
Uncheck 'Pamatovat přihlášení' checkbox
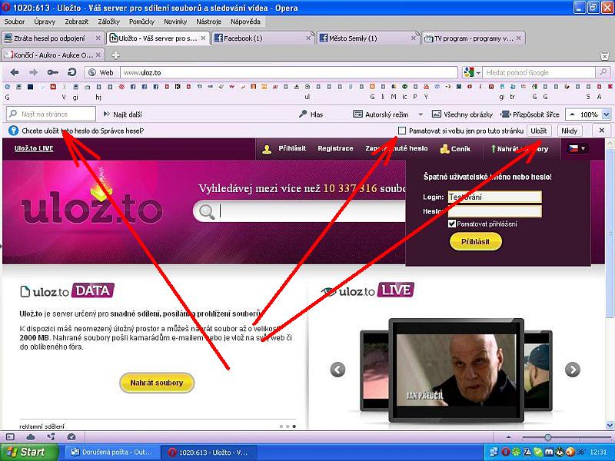pos(451,224)
